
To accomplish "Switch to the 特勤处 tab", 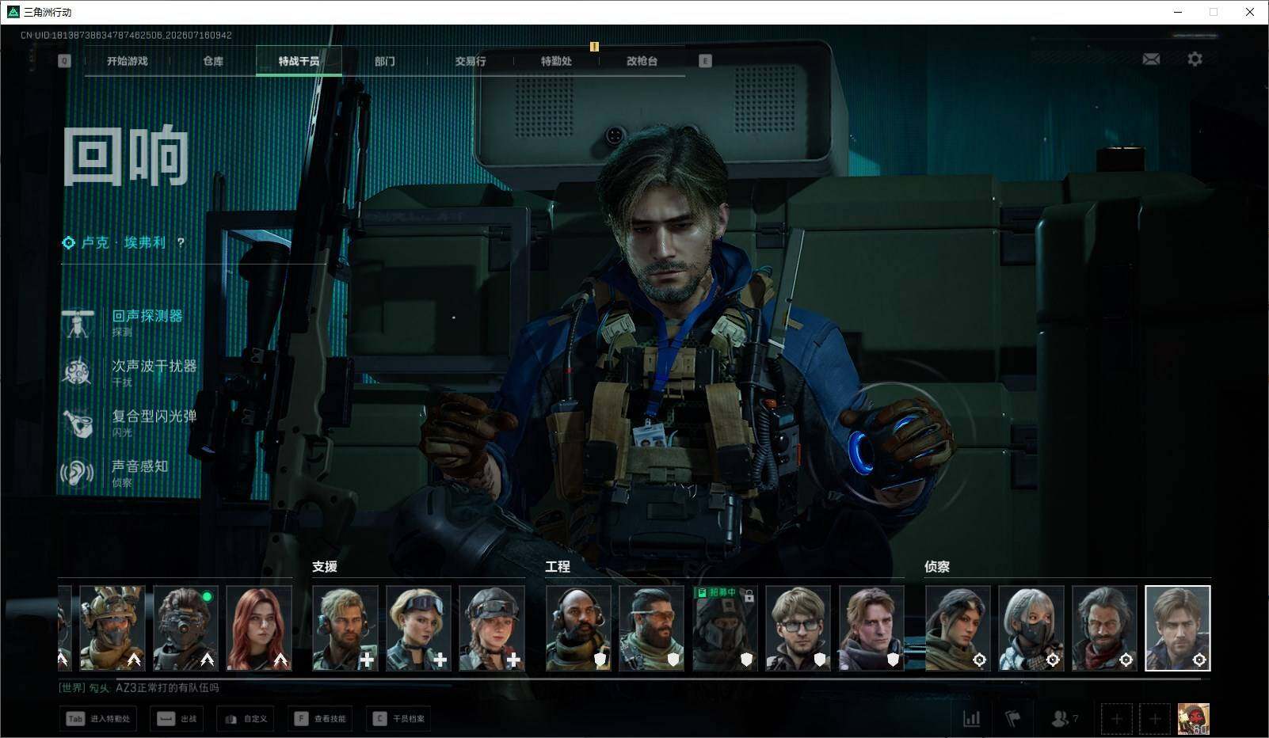I will [x=556, y=61].
